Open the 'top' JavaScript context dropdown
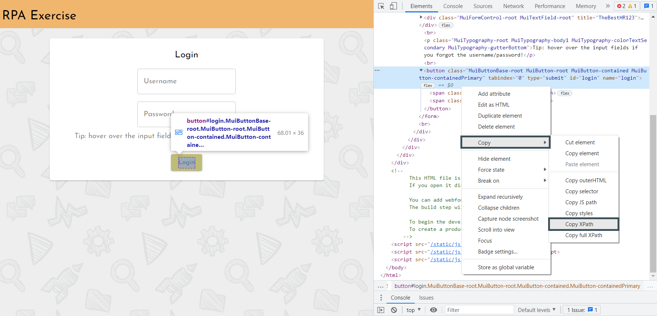657x316 pixels. pos(414,310)
